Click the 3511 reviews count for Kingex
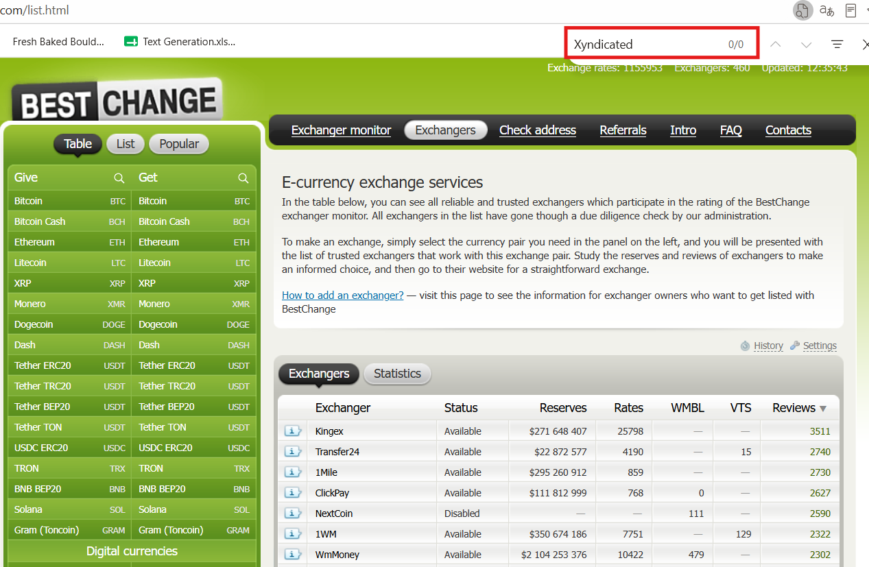The width and height of the screenshot is (869, 567). click(820, 431)
